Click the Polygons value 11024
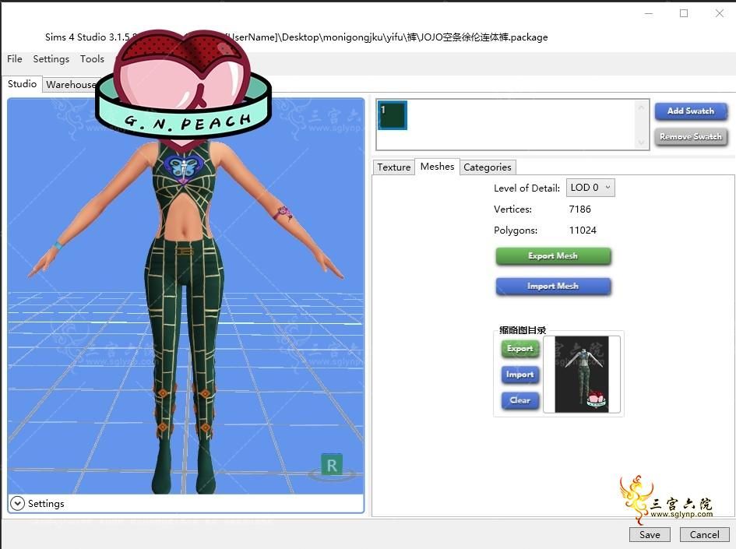The image size is (736, 549). point(583,231)
